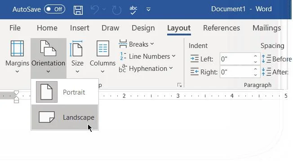293x165 pixels.
Task: Open the File tab
Action: 15,28
